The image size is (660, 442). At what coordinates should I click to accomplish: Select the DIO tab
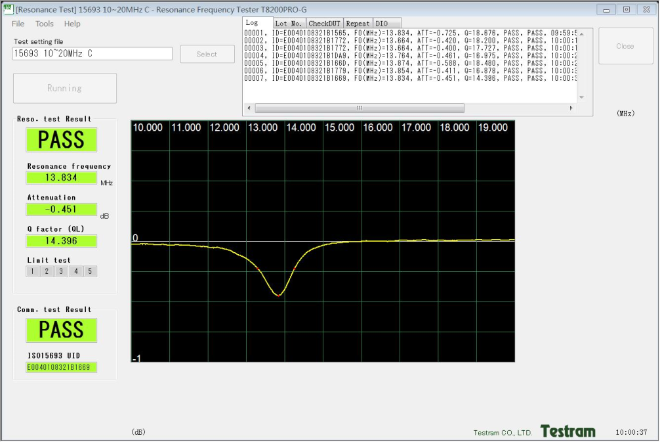[382, 24]
